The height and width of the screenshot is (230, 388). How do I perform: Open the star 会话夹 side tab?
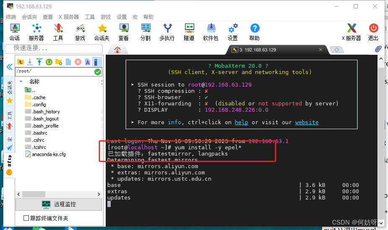tap(9, 91)
